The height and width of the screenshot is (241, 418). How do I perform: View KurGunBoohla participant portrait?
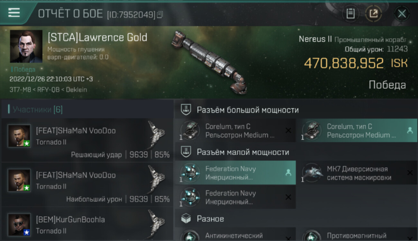point(19,225)
